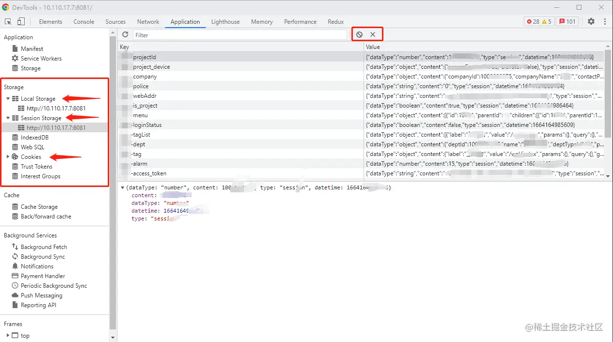Select the company key row
613x342 pixels.
tap(361, 77)
